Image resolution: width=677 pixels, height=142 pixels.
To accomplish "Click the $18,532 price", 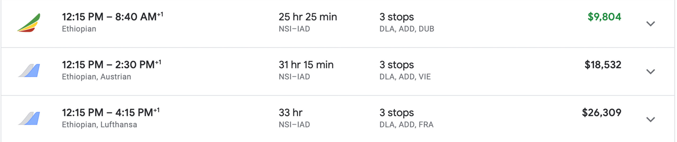I will [x=603, y=65].
